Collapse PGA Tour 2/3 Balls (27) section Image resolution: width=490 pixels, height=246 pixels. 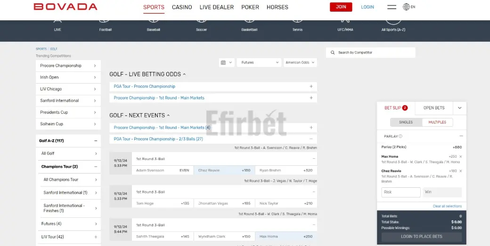213,139
